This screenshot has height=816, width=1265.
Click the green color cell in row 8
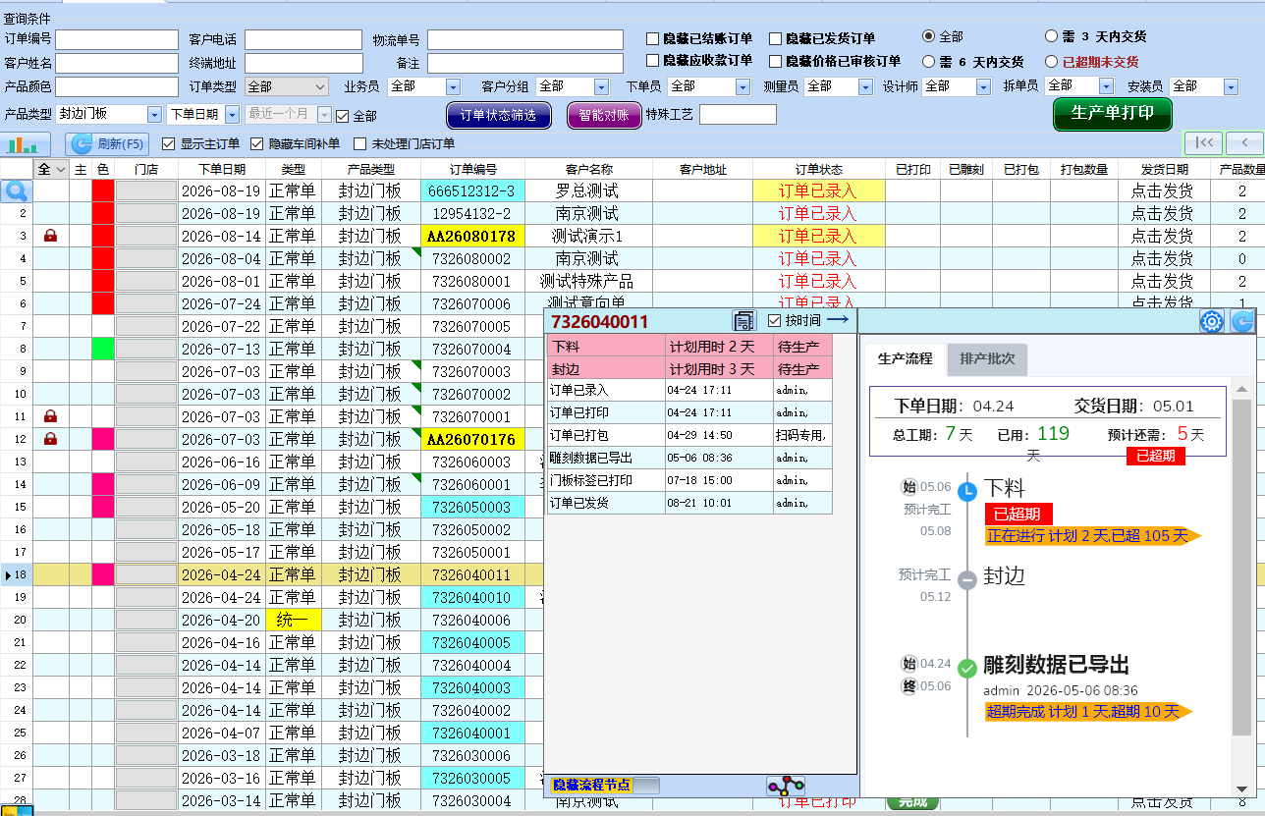click(x=103, y=349)
